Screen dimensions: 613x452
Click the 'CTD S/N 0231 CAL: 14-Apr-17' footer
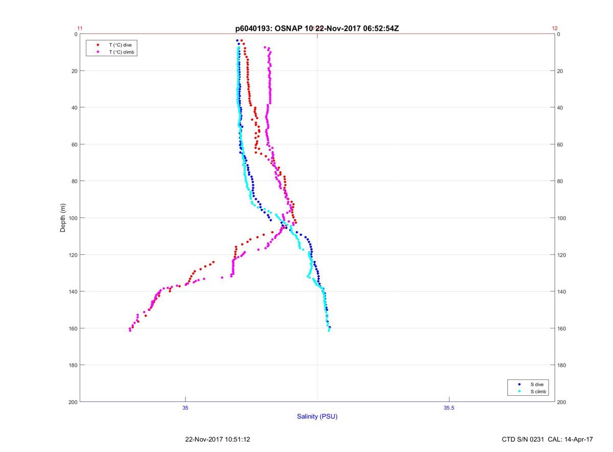(x=548, y=439)
